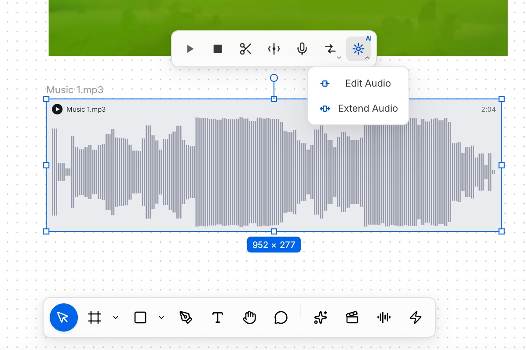
Task: Open the audio waveform tool
Action: (384, 317)
